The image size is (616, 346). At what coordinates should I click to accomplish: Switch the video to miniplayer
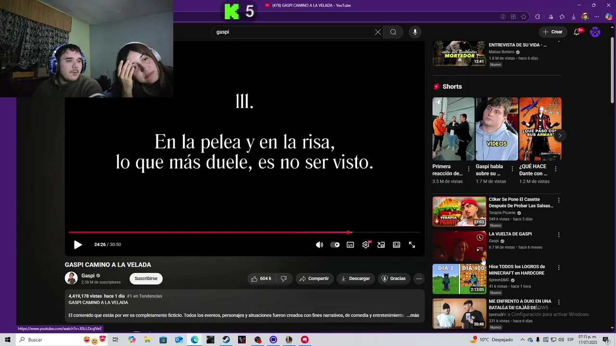point(381,245)
